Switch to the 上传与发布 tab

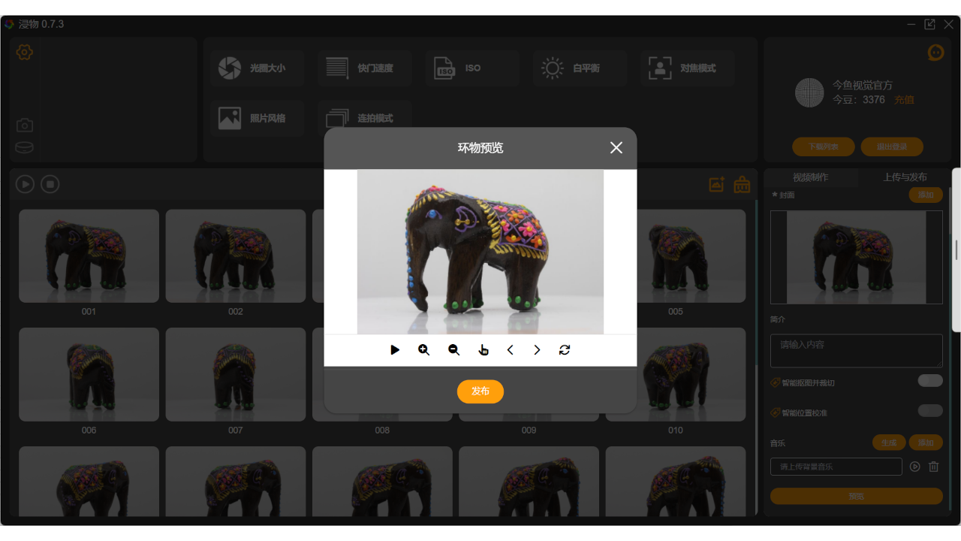(905, 177)
